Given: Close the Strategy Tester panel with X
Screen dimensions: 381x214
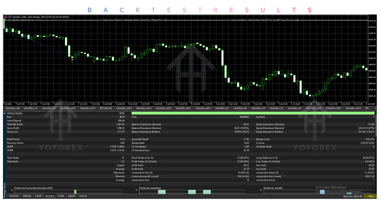Looking at the screenshot, I should (4, 113).
